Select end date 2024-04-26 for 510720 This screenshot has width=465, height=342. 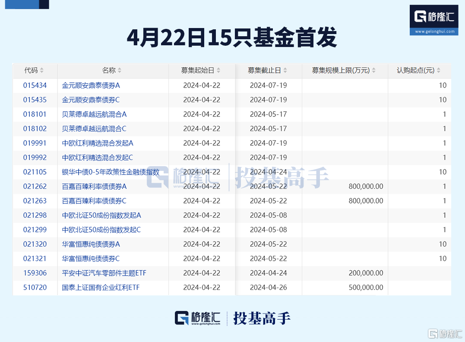[269, 288]
